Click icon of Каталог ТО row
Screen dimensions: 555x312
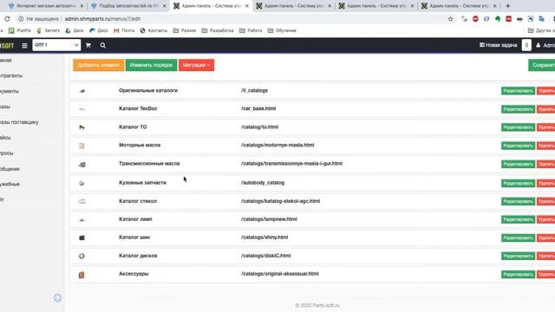click(82, 127)
